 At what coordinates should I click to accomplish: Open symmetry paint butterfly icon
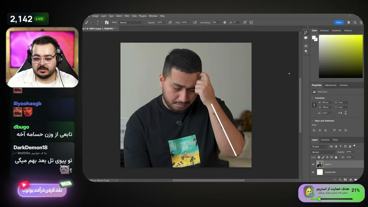tap(251, 22)
